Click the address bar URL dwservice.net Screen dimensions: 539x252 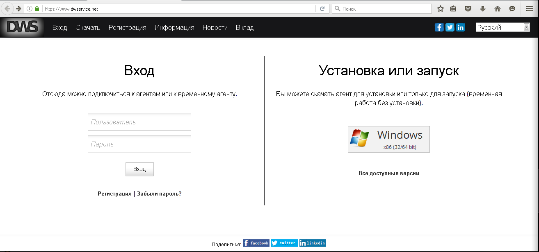pyautogui.click(x=71, y=9)
